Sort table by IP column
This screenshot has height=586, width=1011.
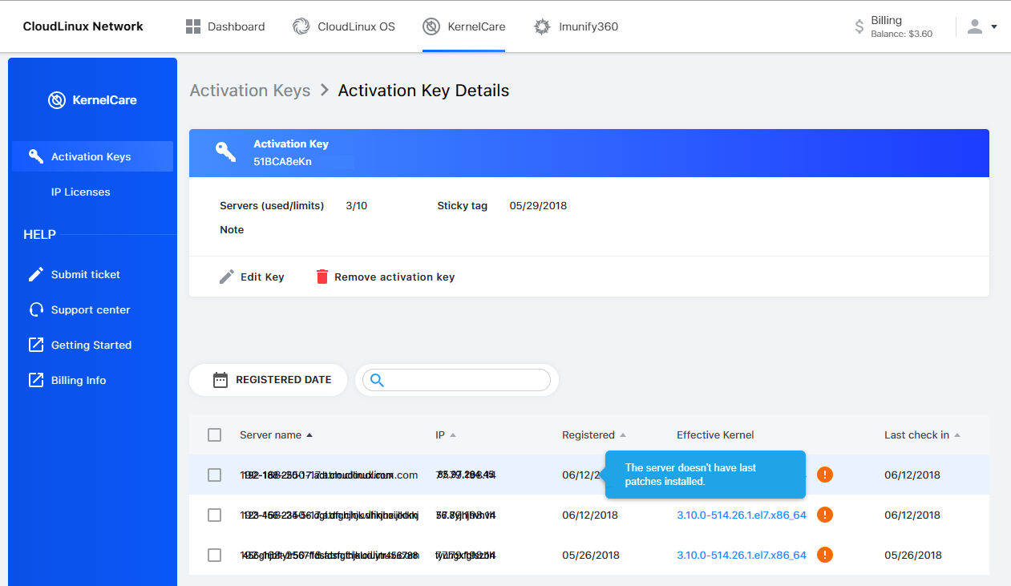[446, 434]
